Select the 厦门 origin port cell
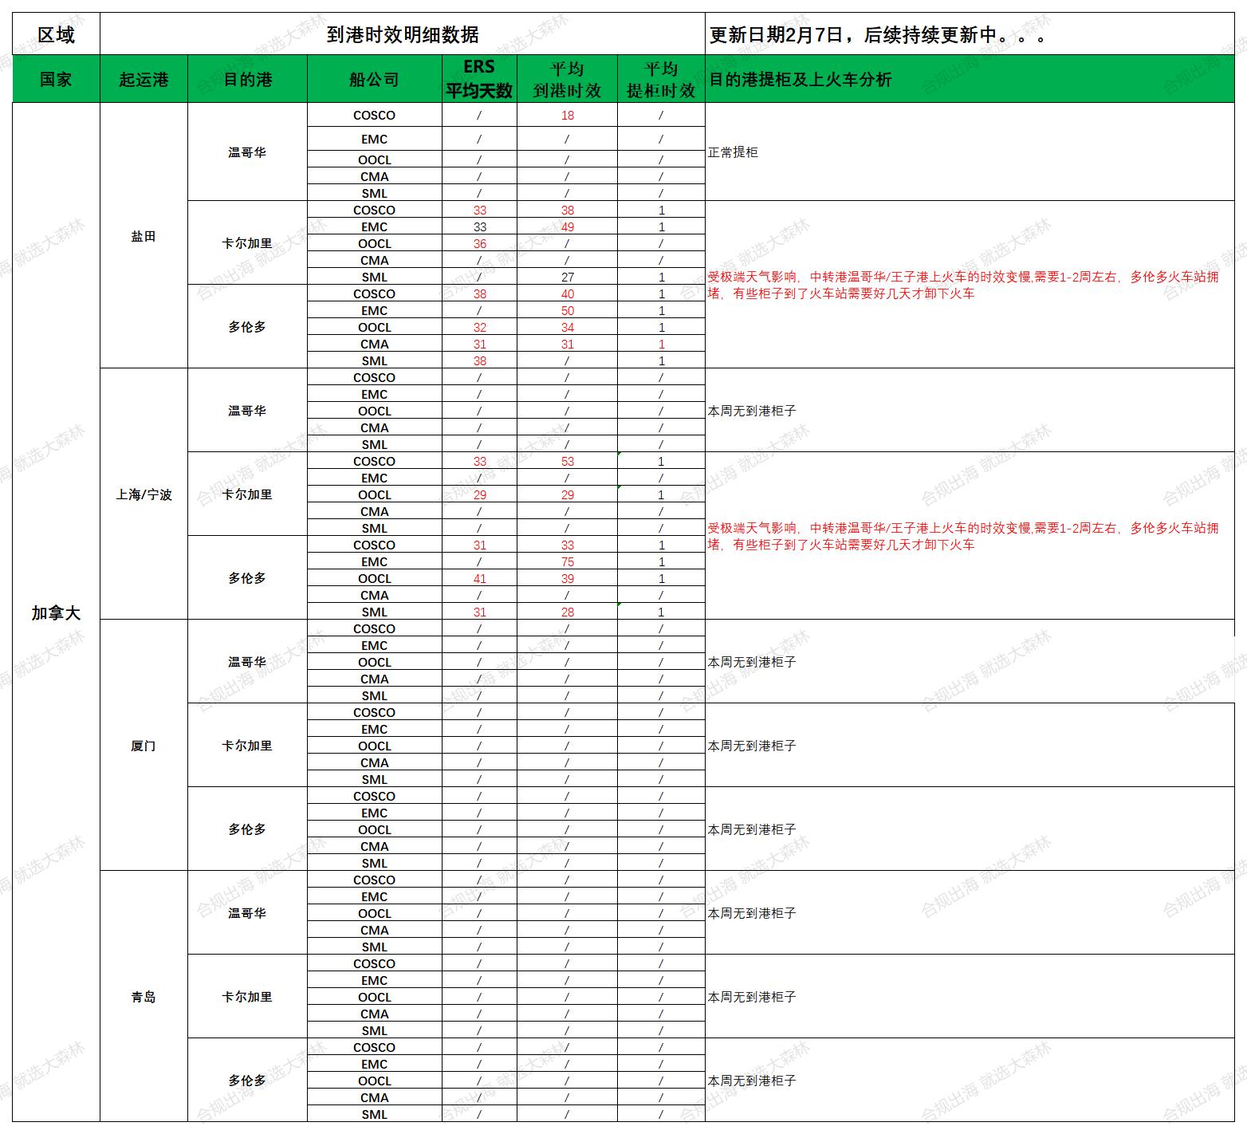Image resolution: width=1247 pixels, height=1134 pixels. point(144,746)
